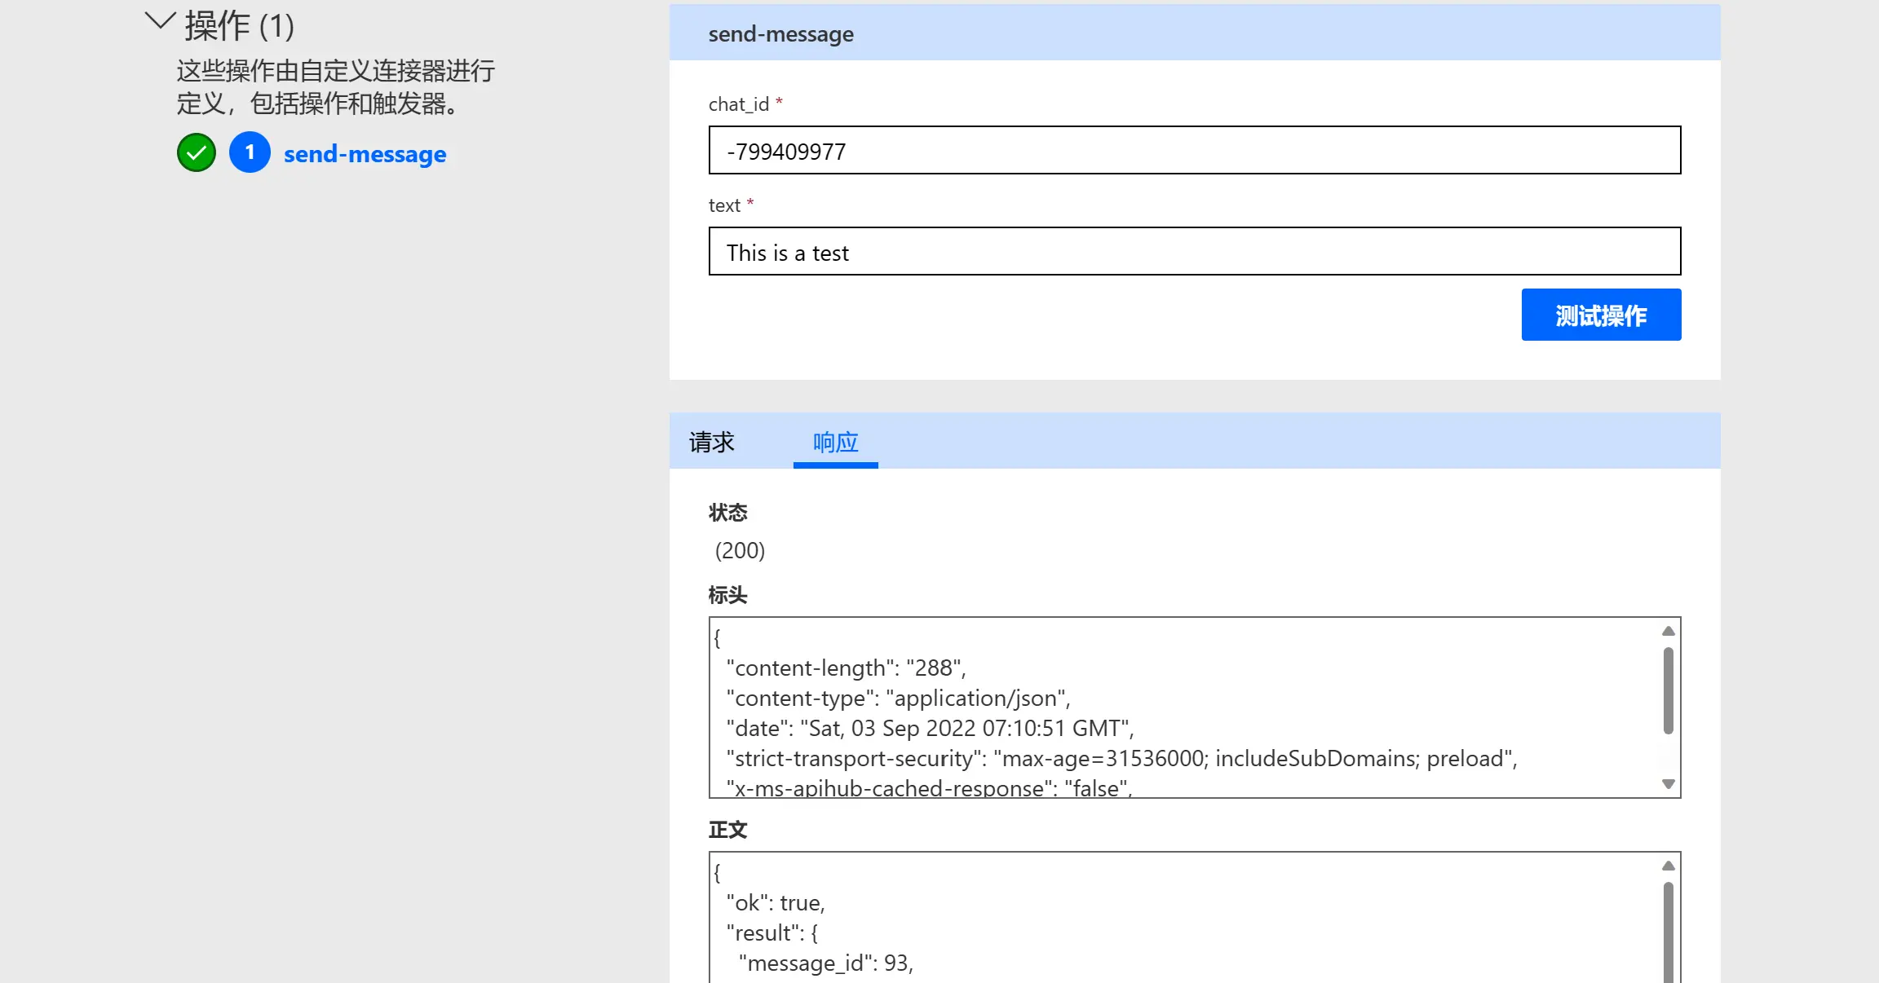The image size is (1879, 983).
Task: Click the up arrow of 正文 scrollbar
Action: [1668, 866]
